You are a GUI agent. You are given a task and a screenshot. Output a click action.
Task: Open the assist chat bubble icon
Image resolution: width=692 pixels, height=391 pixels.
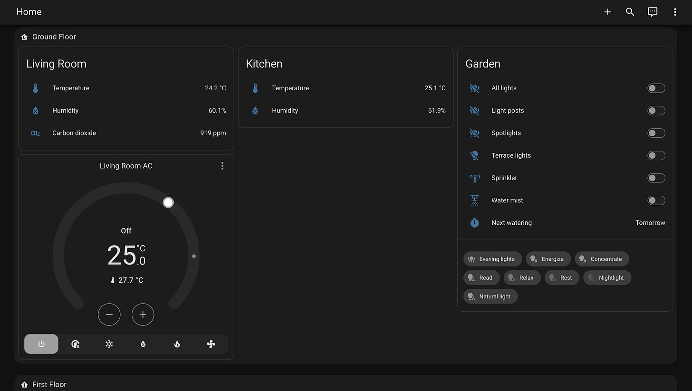653,12
